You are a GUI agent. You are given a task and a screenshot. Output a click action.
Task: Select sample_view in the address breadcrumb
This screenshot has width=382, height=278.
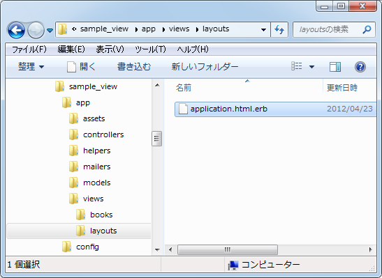(104, 29)
